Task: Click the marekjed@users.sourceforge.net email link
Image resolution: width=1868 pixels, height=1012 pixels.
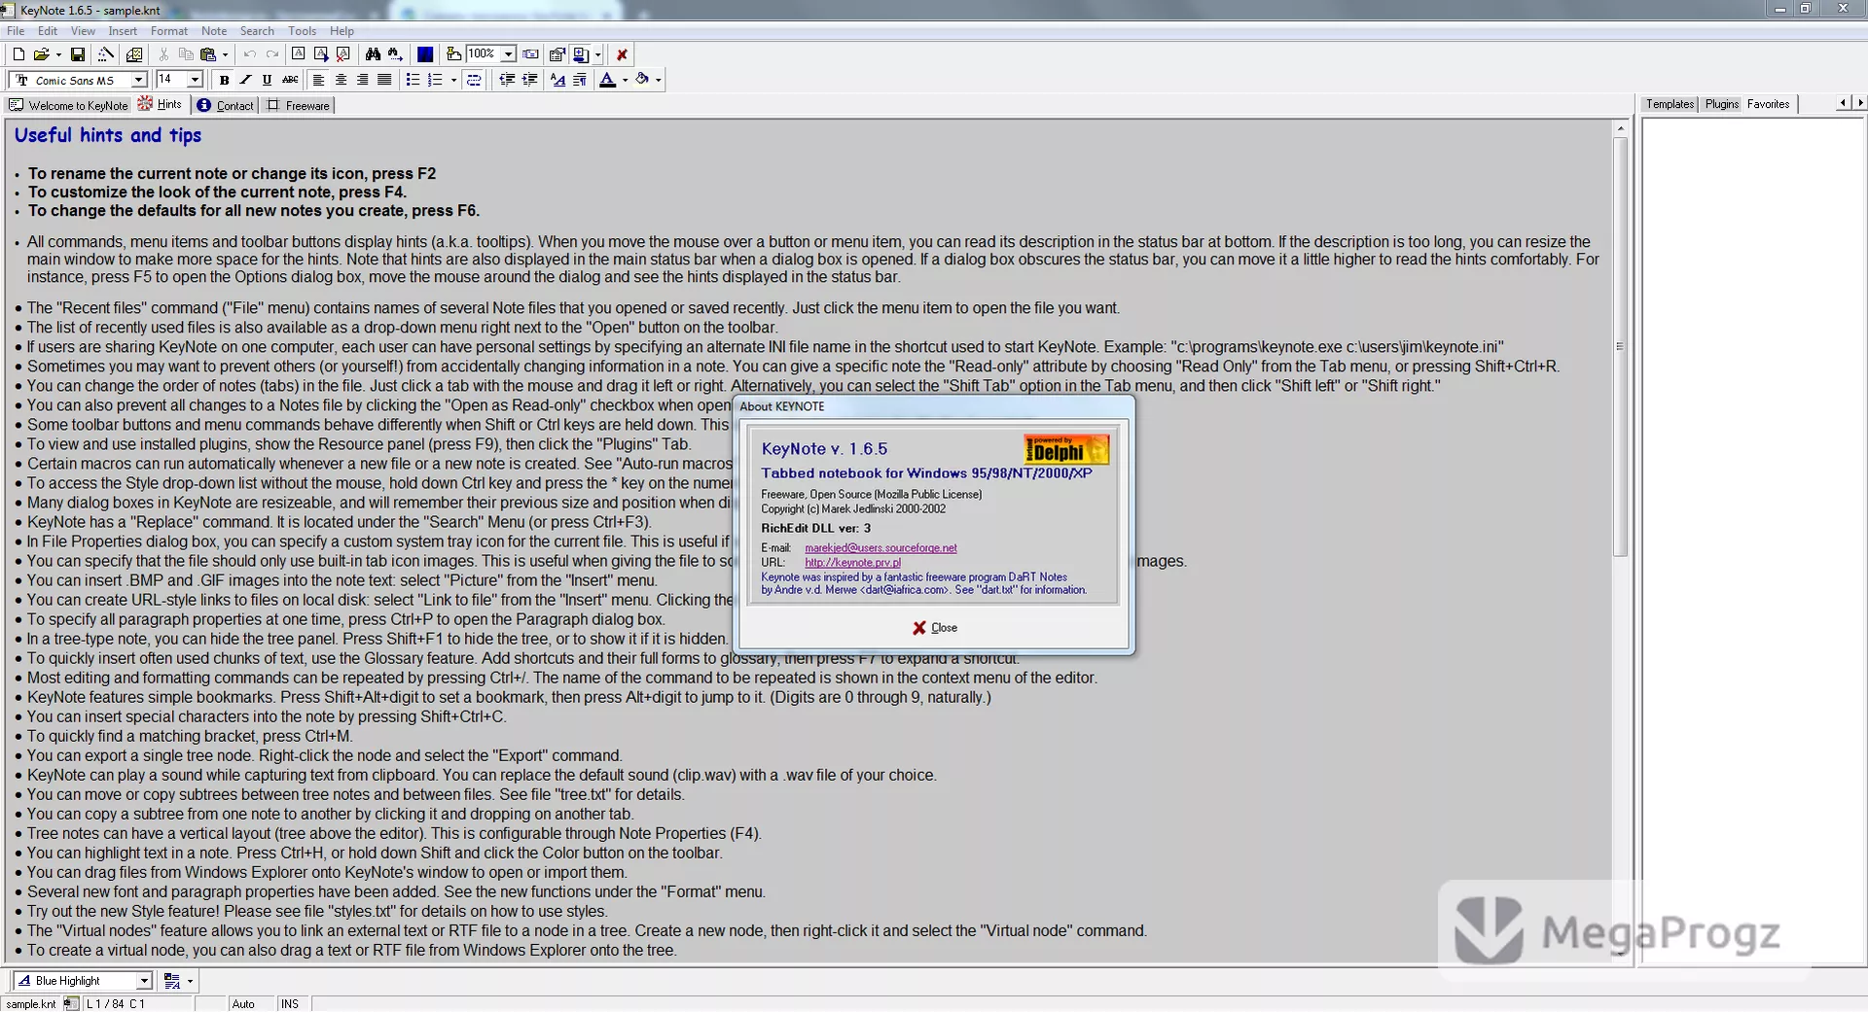Action: [880, 548]
